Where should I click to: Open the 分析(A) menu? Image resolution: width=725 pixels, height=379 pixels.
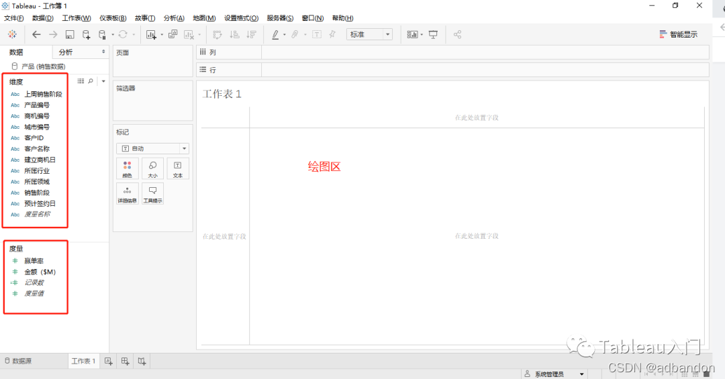click(x=174, y=18)
